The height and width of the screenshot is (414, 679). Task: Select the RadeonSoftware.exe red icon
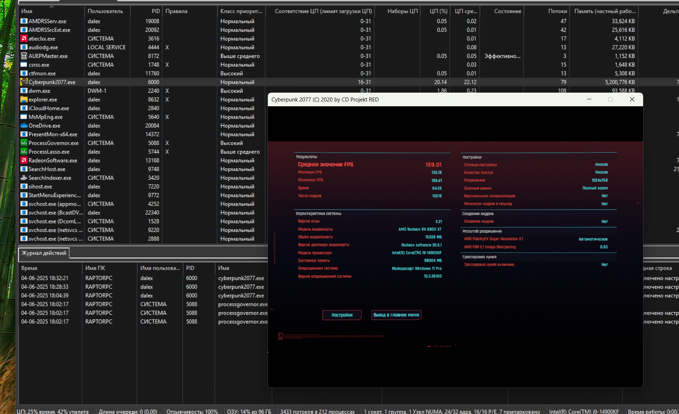point(24,160)
